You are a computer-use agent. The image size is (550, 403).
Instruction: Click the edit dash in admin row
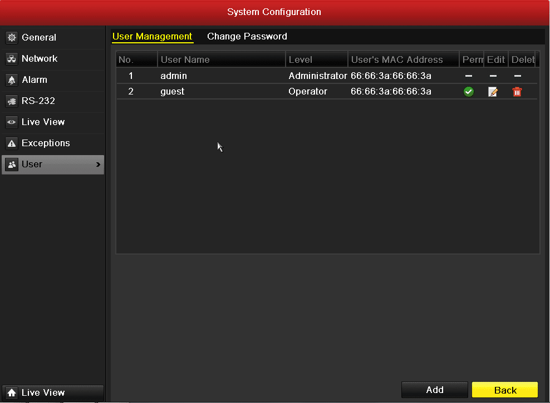(x=493, y=76)
